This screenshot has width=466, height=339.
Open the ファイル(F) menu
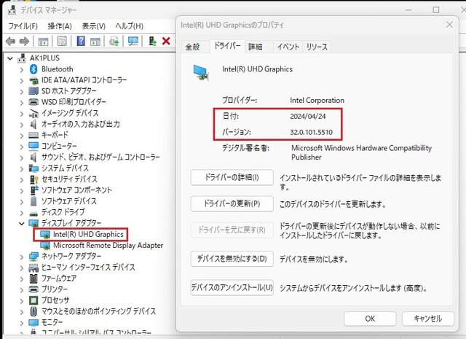coord(23,26)
